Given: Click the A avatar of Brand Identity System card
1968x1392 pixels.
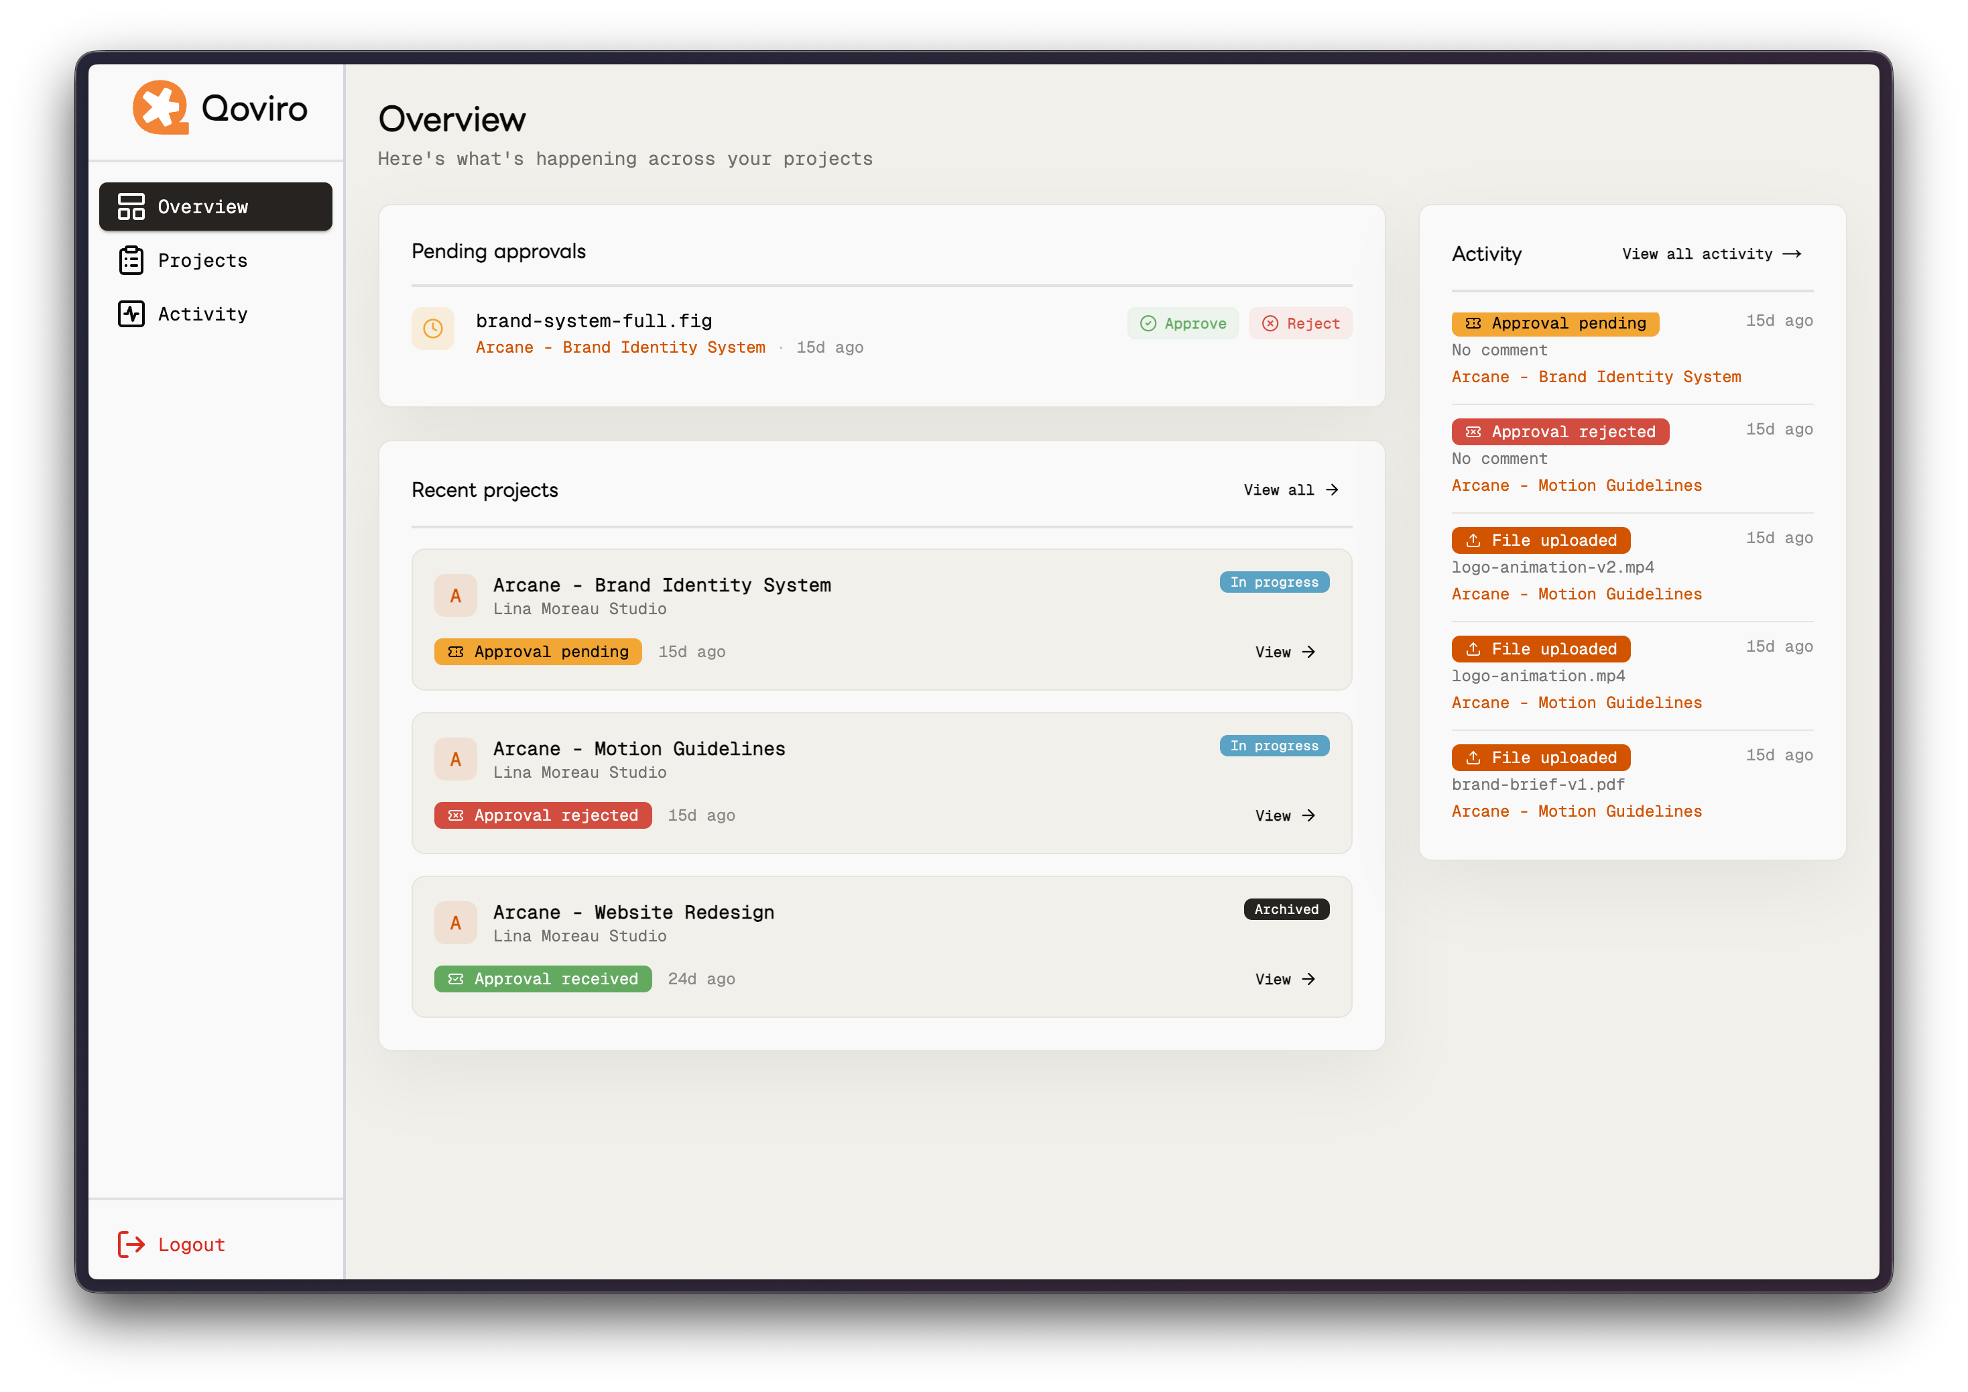Looking at the screenshot, I should tap(456, 596).
